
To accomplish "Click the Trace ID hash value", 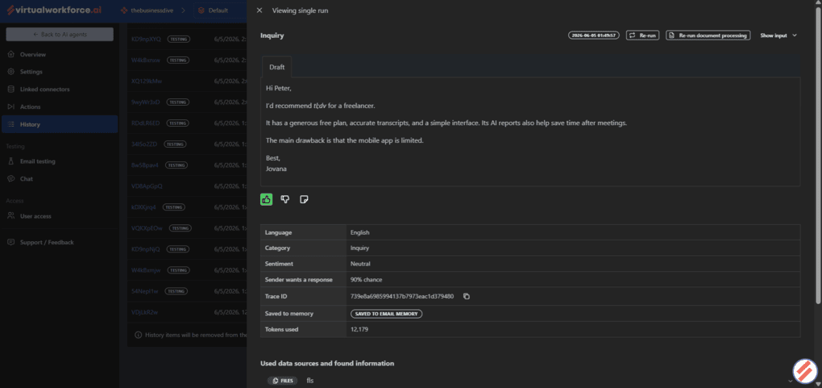I will [x=402, y=296].
